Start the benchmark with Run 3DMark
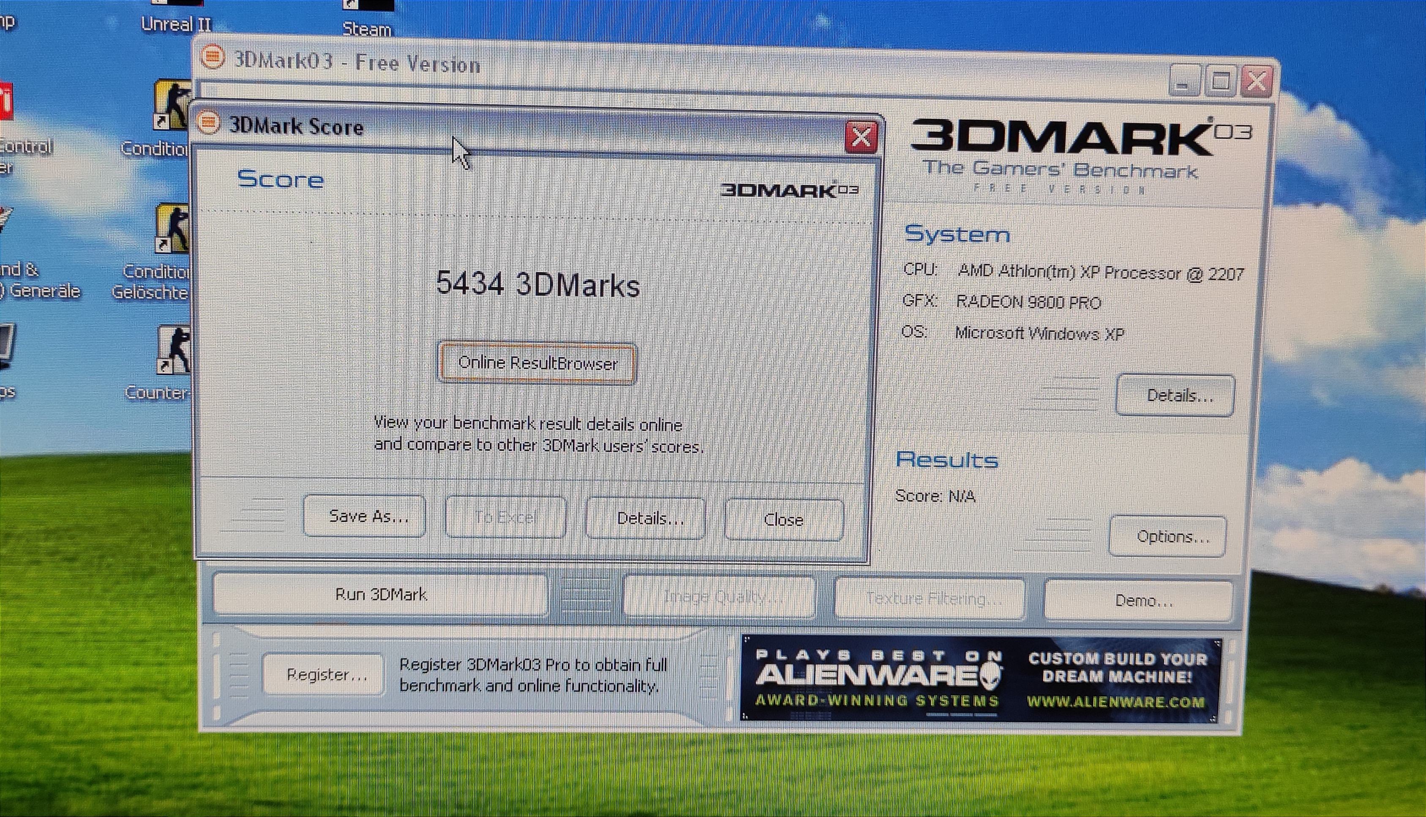 click(x=381, y=594)
